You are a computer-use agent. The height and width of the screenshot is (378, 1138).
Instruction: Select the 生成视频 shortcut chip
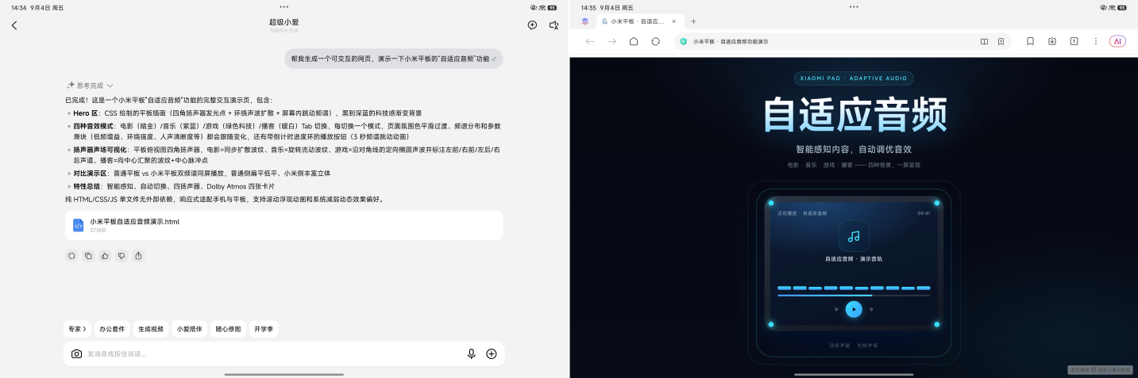151,329
